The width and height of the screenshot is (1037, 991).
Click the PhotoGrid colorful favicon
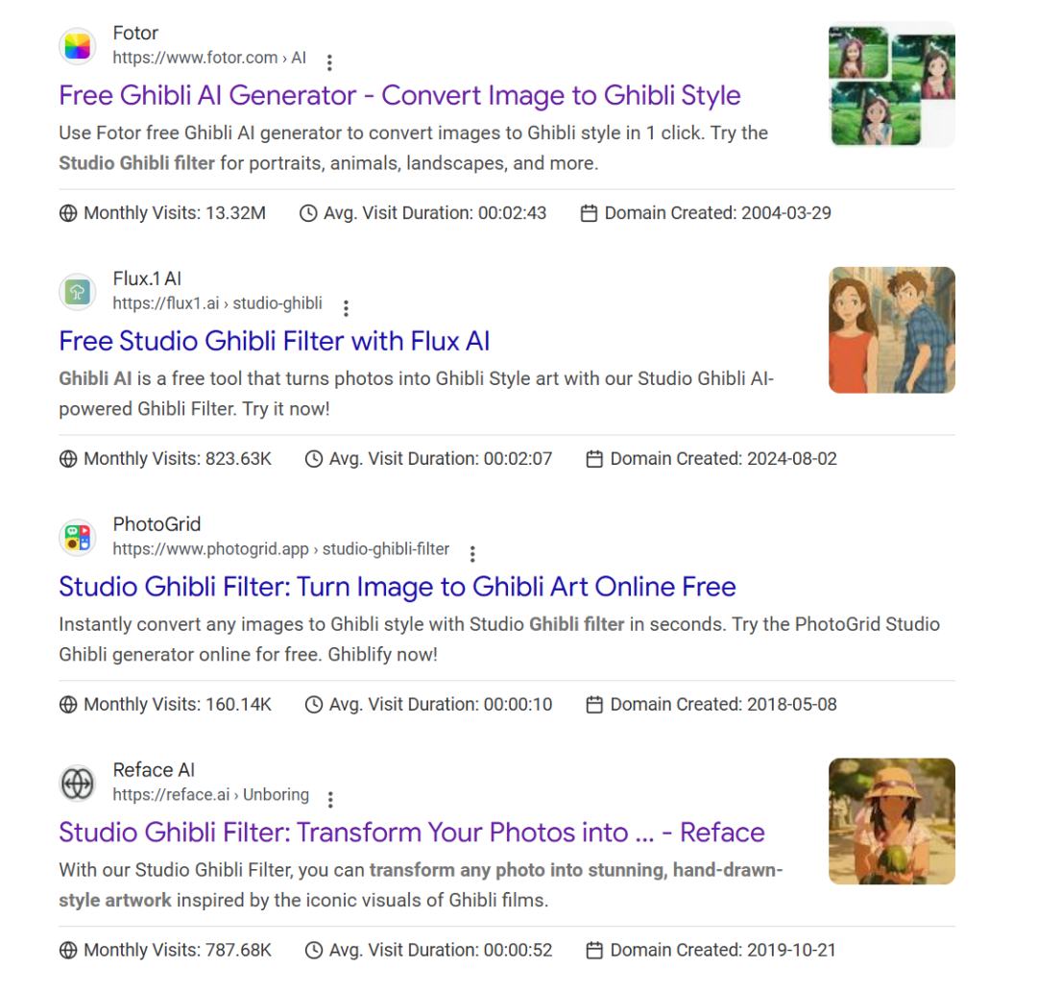(78, 537)
